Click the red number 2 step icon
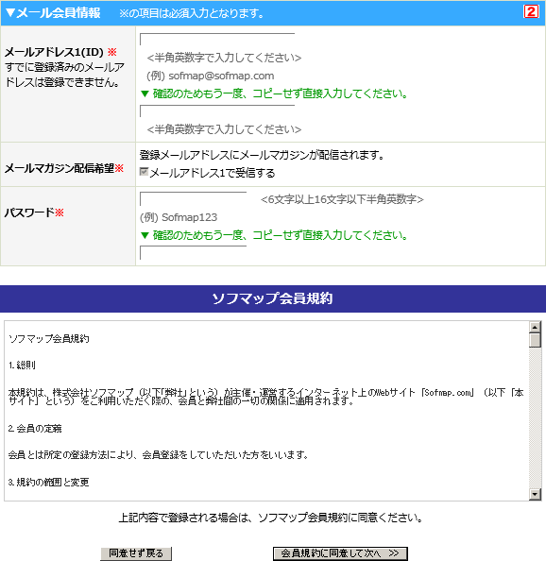This screenshot has width=546, height=561. (531, 12)
